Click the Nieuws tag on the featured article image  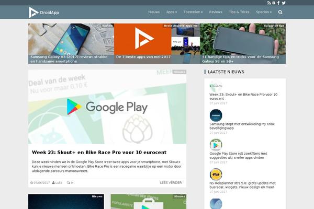(x=179, y=72)
